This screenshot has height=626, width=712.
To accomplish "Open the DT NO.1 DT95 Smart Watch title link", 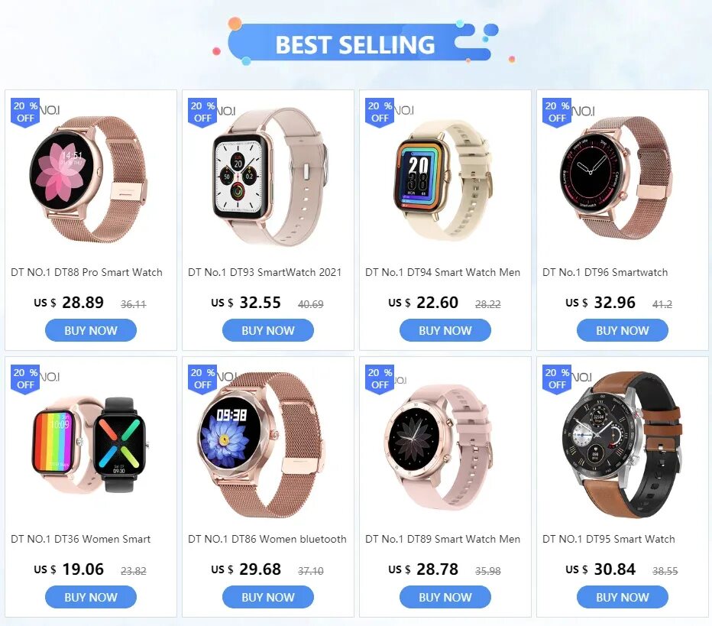I will point(608,539).
